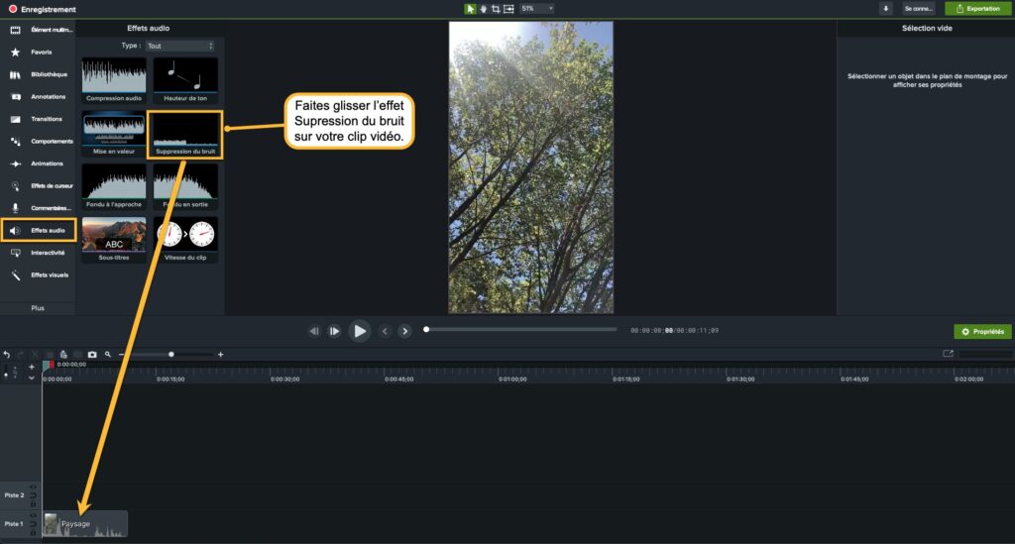Viewport: 1015px width, 544px height.
Task: Select Effets audio in the sidebar
Action: [x=39, y=230]
